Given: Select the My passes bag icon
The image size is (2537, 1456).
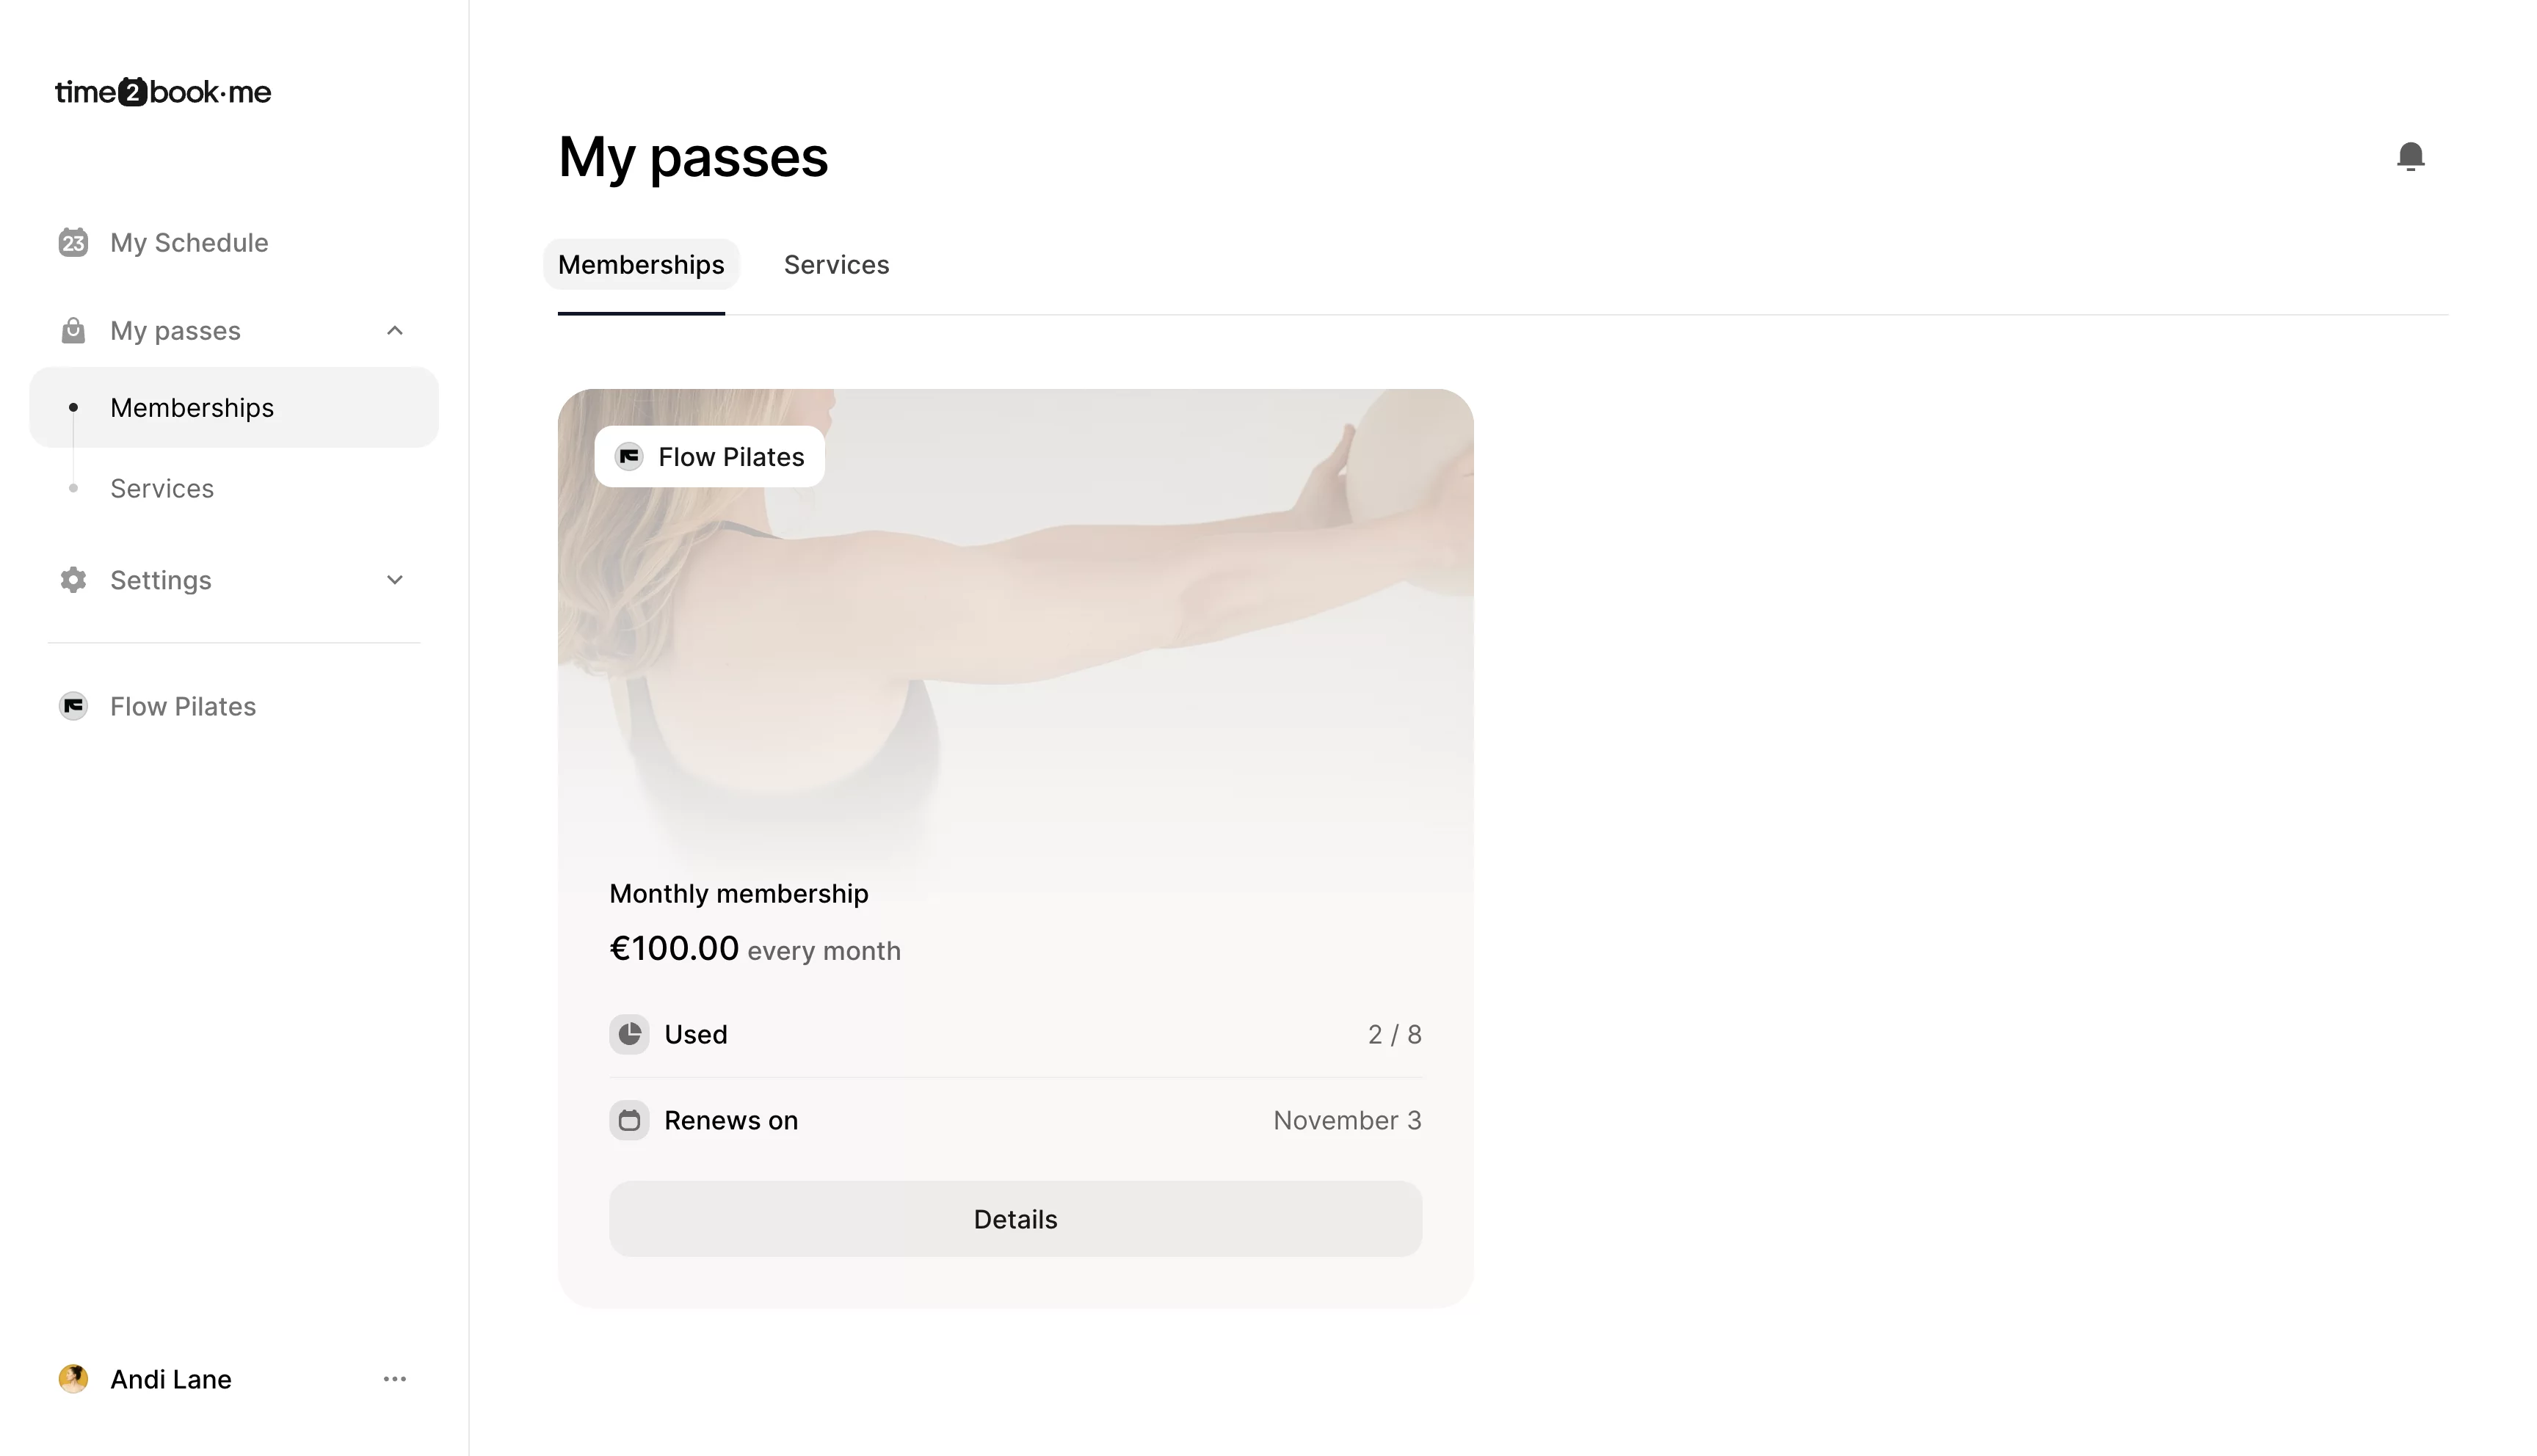Looking at the screenshot, I should (72, 330).
